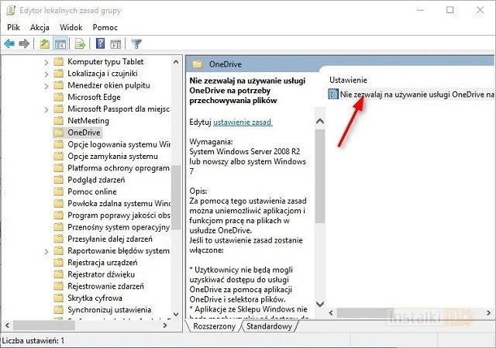The width and height of the screenshot is (496, 348).
Task: Open Help via the question mark icon
Action: click(x=100, y=43)
